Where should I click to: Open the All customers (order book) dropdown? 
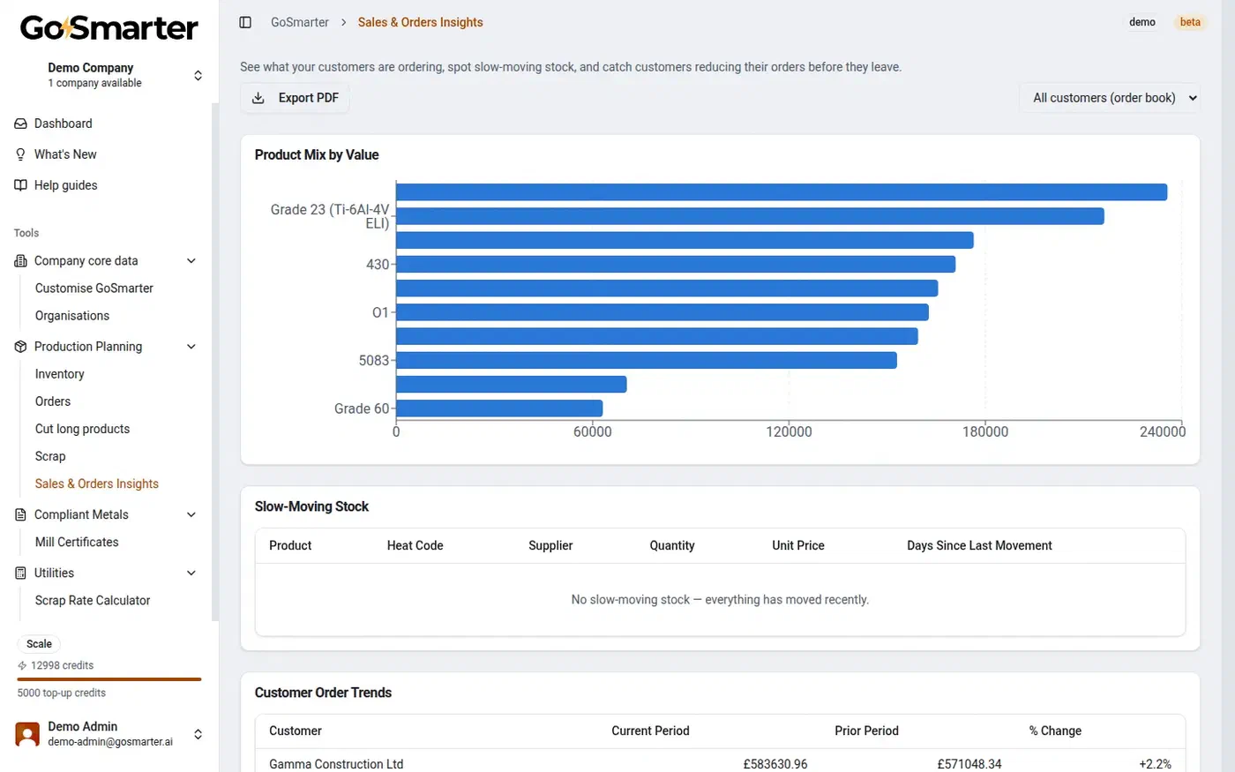tap(1110, 98)
